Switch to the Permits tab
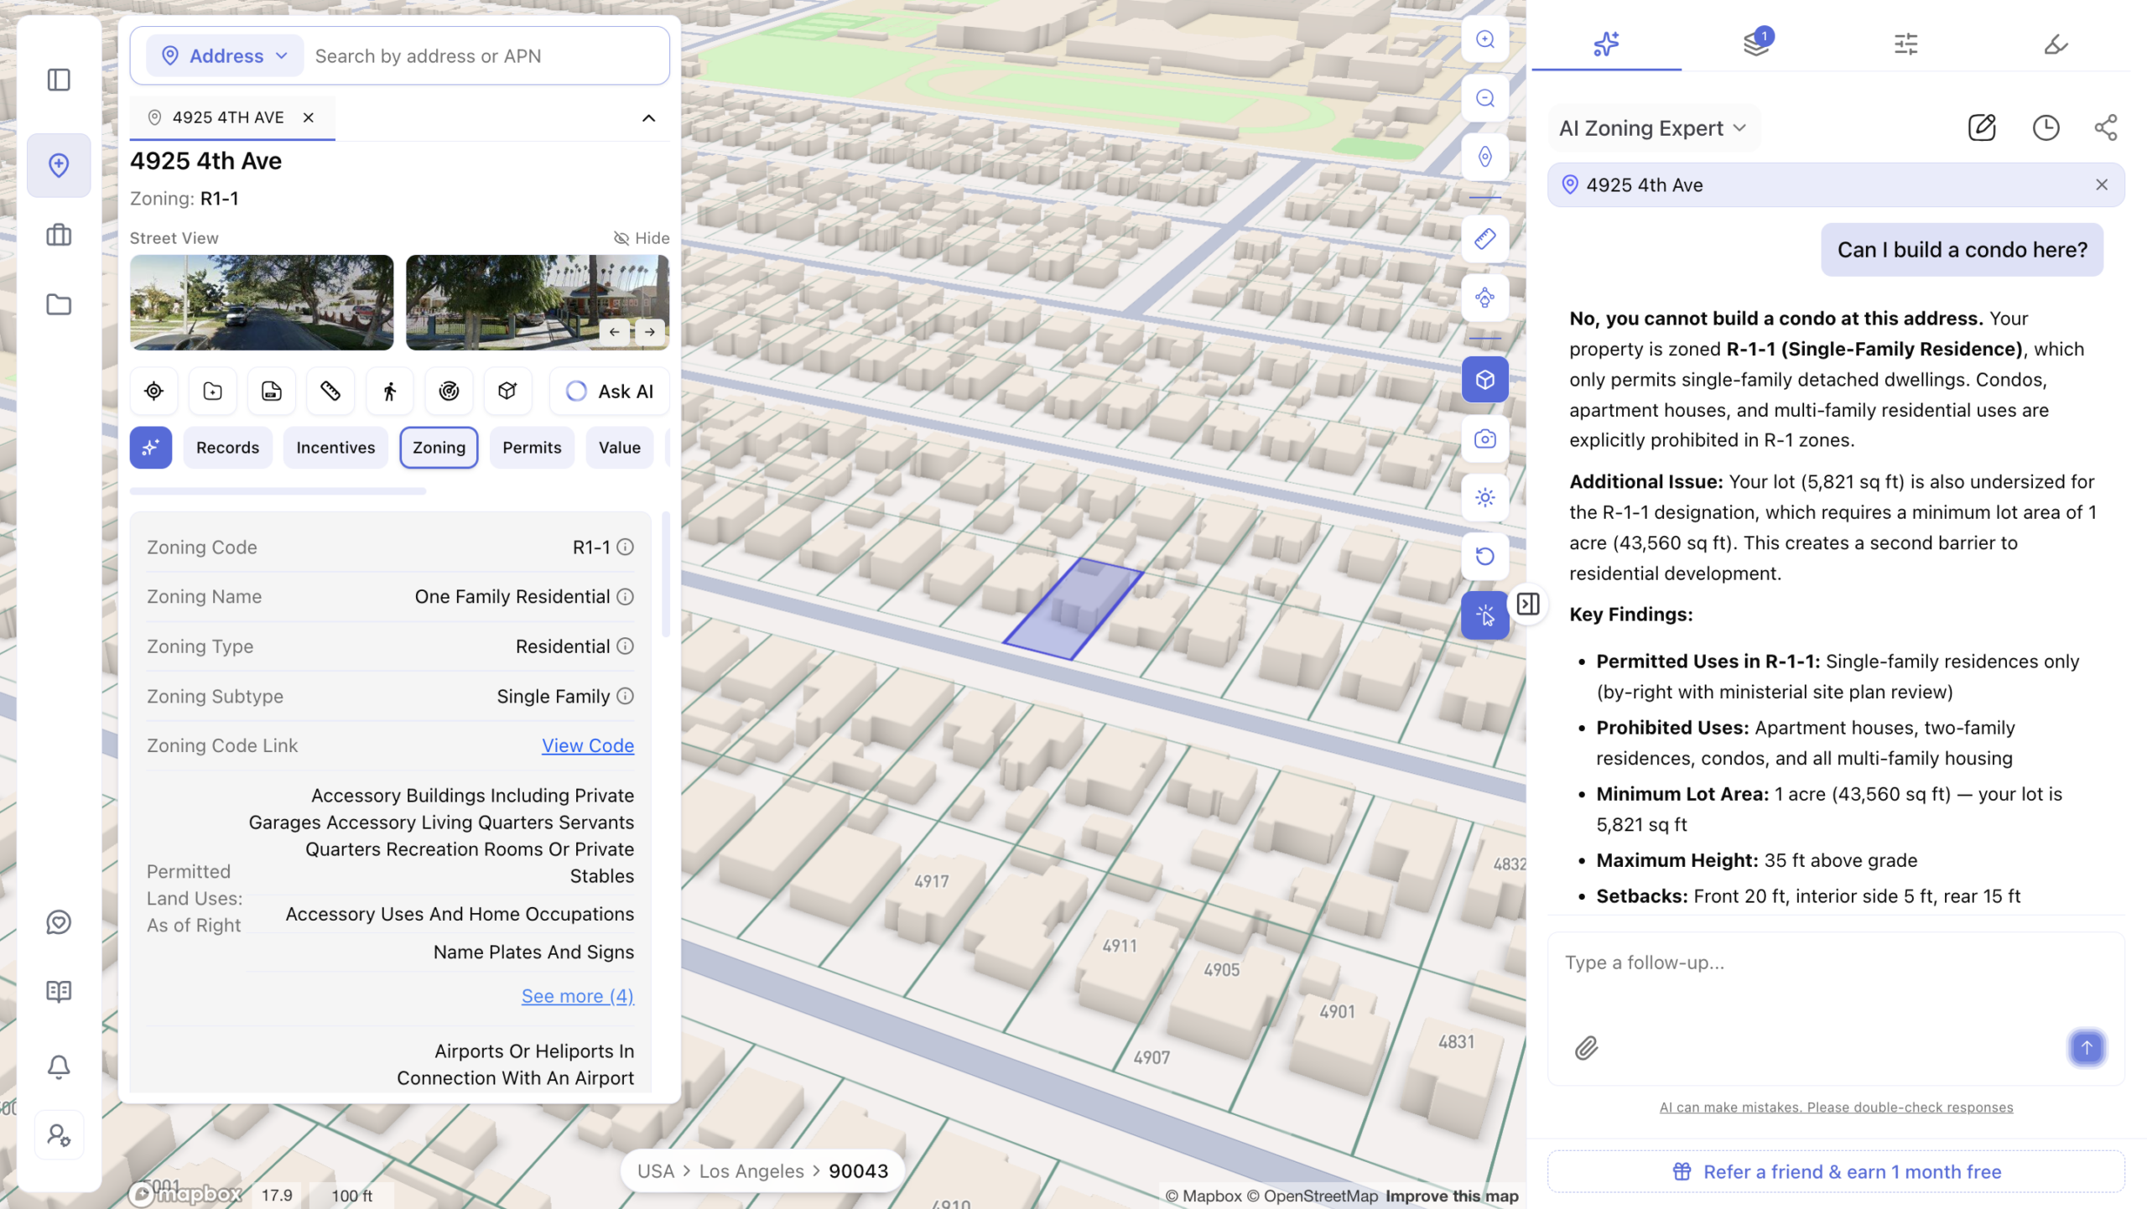Image resolution: width=2147 pixels, height=1209 pixels. pyautogui.click(x=532, y=448)
